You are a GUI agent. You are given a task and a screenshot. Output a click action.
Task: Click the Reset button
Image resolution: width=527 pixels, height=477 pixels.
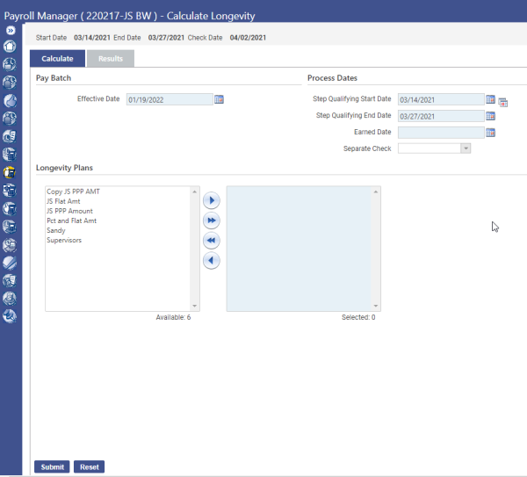tap(89, 467)
